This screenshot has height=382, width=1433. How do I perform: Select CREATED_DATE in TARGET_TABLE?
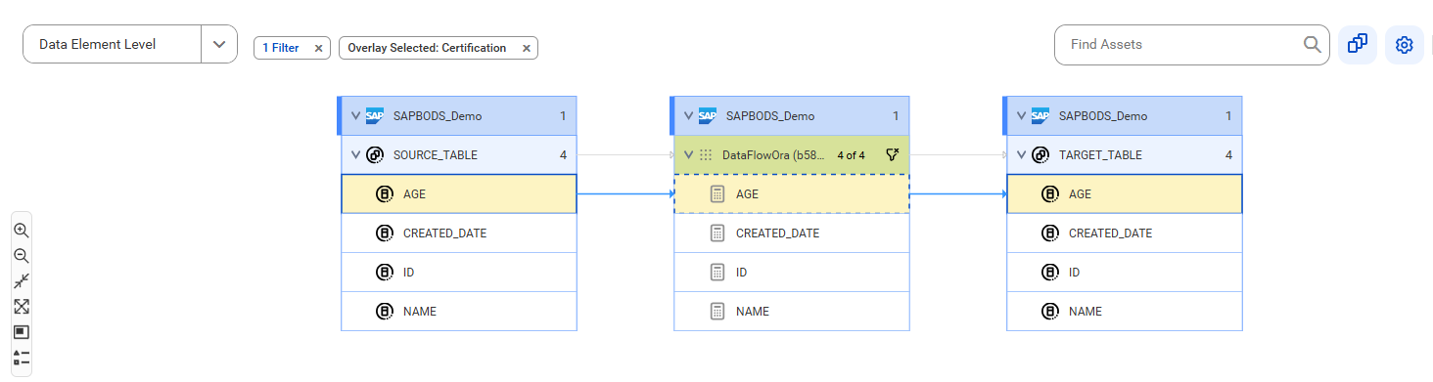point(1125,233)
